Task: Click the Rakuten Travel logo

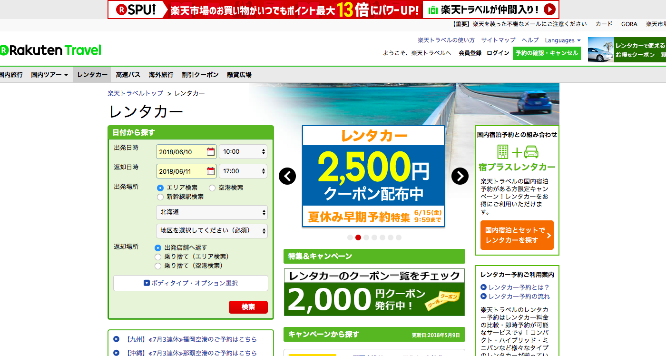Action: 50,50
